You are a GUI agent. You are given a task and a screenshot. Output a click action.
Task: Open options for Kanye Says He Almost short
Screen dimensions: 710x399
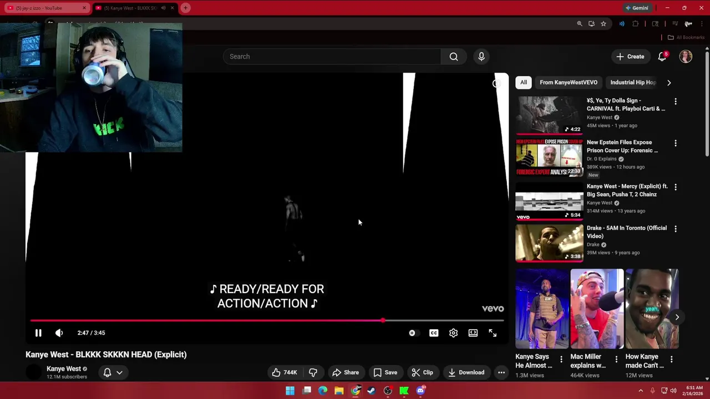[561, 359]
